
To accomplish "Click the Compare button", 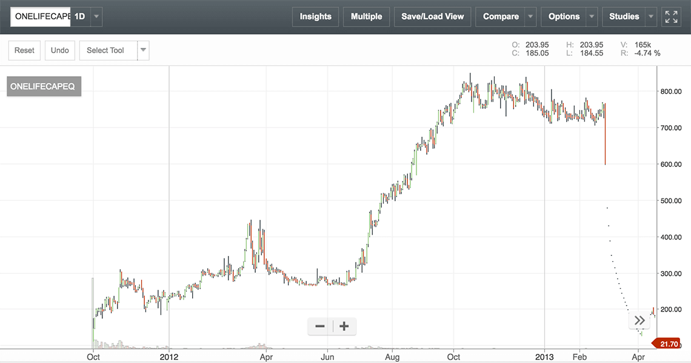I will [x=500, y=17].
